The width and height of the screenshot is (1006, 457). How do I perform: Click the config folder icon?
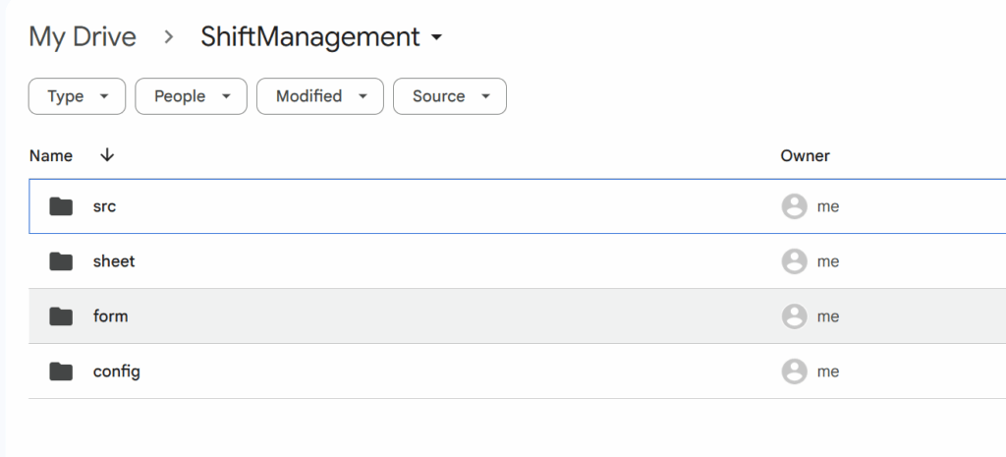click(61, 371)
